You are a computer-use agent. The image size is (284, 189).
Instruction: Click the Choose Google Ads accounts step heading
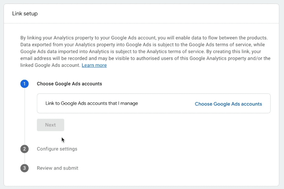click(69, 84)
